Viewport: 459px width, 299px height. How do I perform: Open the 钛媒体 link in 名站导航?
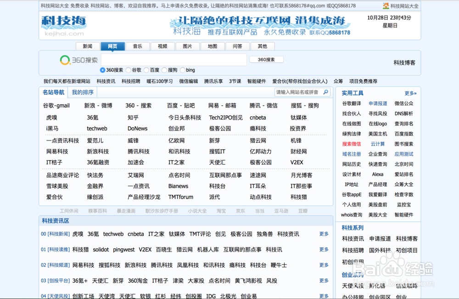coord(299,118)
